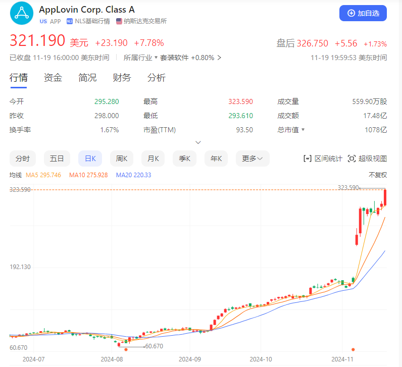The height and width of the screenshot is (367, 402).
Task: Switch to the 财务 tab
Action: 122,78
